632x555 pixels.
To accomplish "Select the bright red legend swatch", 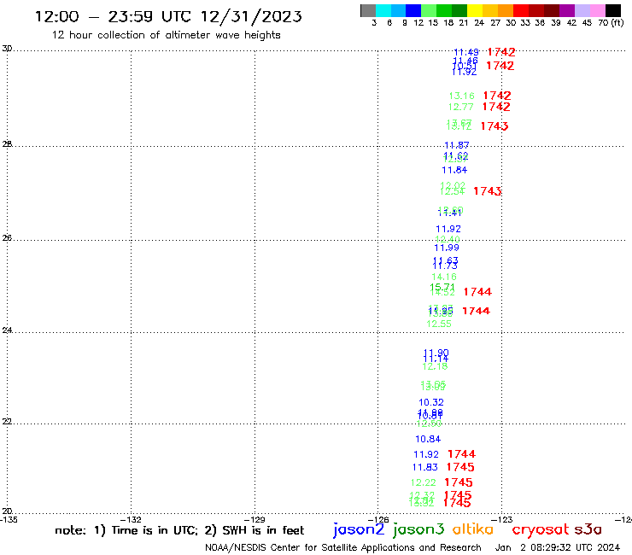I will pos(520,10).
